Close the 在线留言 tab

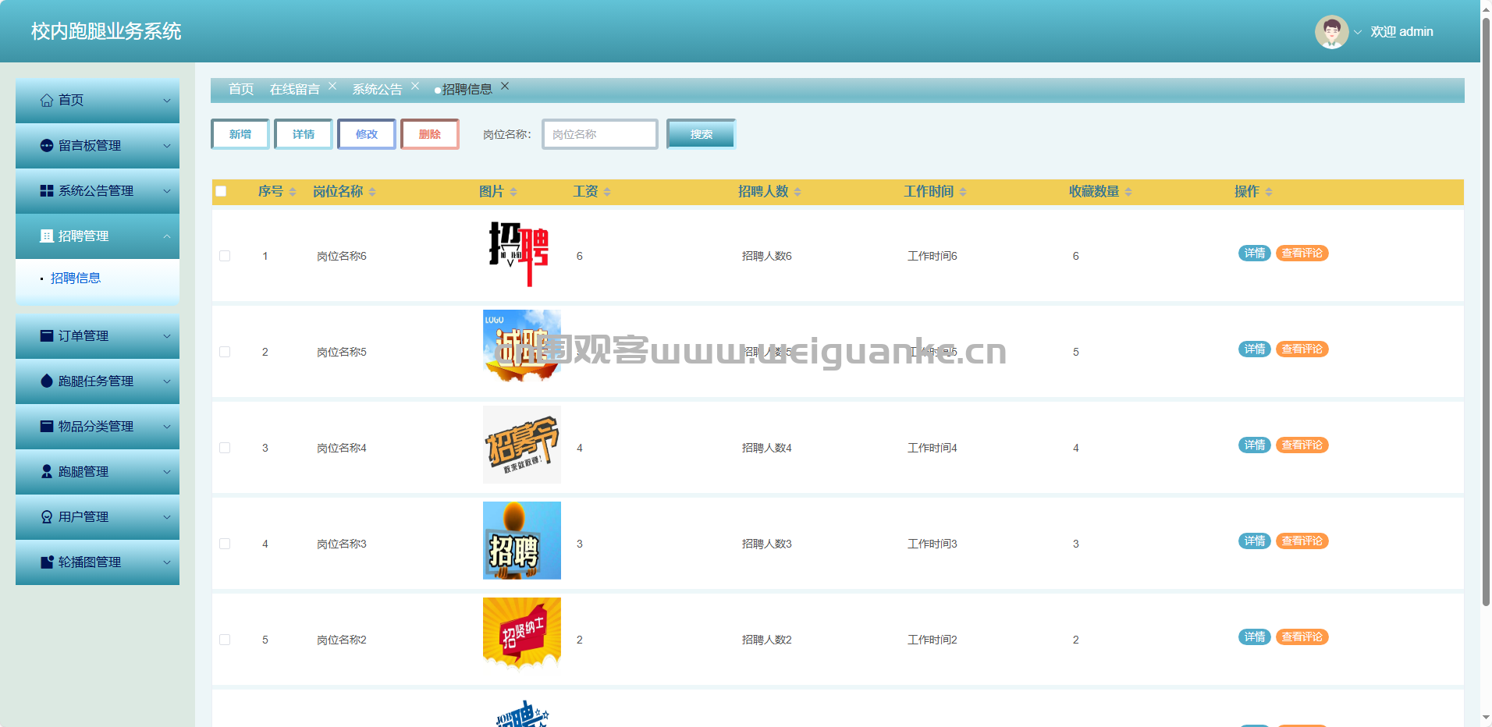(x=332, y=87)
